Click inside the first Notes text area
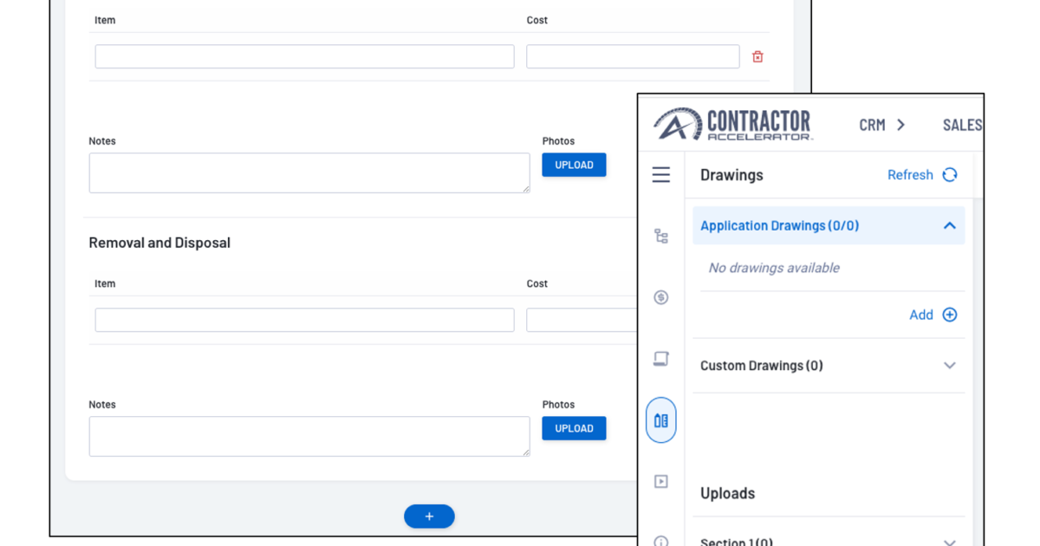Viewport: 1040px width, 546px height. [309, 172]
